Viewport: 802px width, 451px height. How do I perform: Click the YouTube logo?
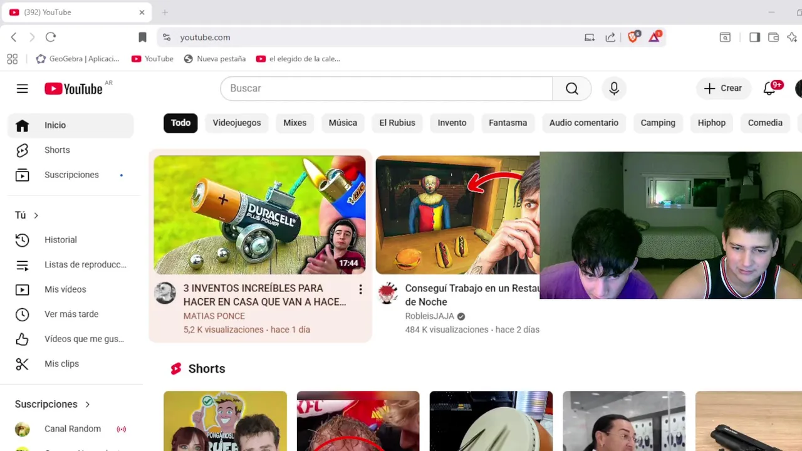(73, 89)
